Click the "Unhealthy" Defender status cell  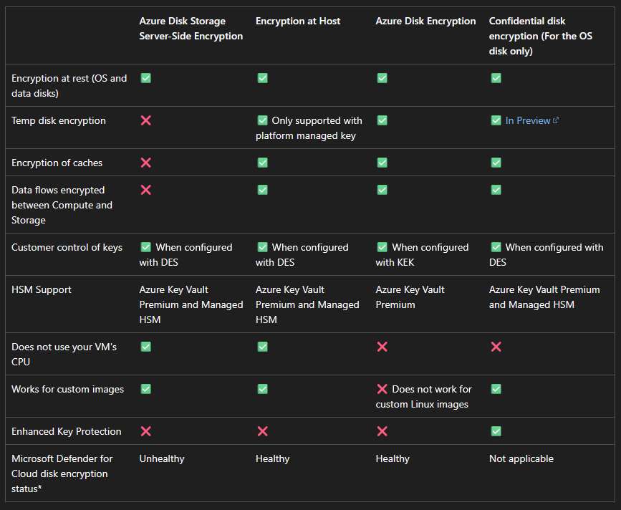point(162,458)
